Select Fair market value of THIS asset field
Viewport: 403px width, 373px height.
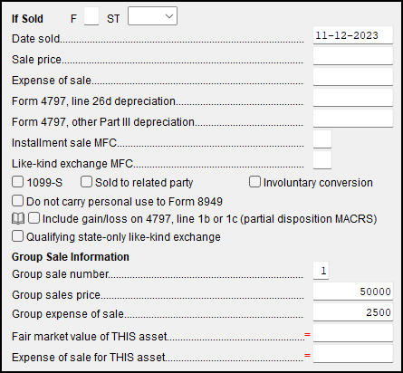353,333
